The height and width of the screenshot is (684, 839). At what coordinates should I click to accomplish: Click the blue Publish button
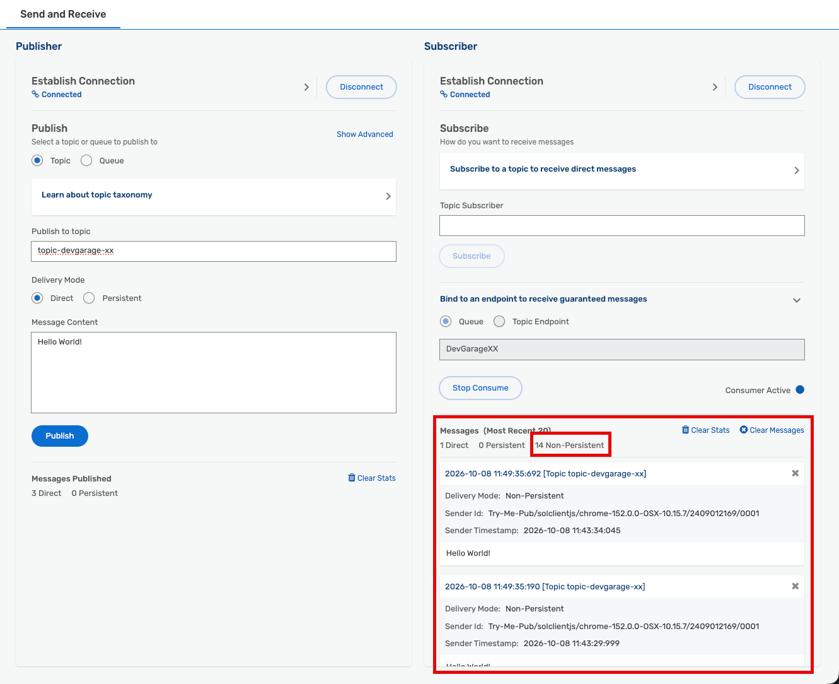click(60, 436)
